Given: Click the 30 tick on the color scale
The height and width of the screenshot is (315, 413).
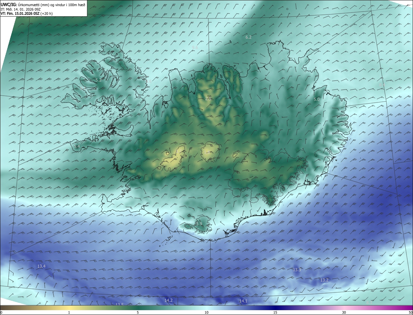Looking at the screenshot, I should (x=344, y=312).
